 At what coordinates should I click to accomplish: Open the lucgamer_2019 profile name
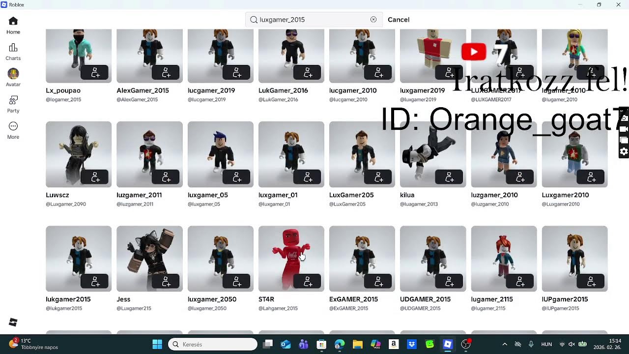pos(211,90)
